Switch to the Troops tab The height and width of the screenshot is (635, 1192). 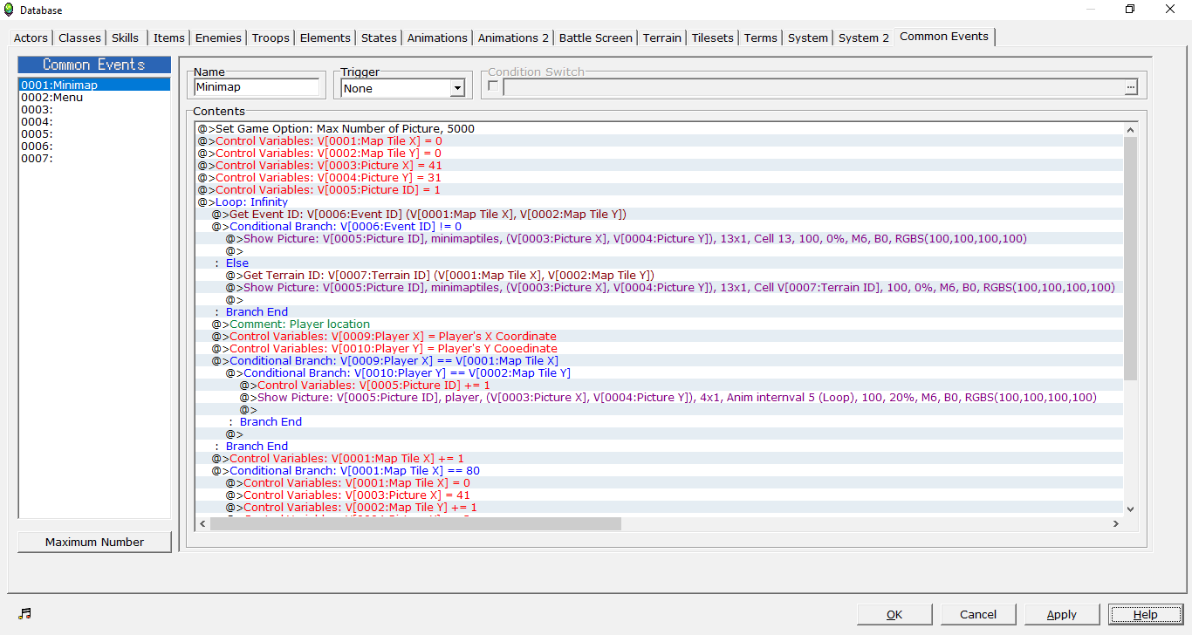point(271,38)
